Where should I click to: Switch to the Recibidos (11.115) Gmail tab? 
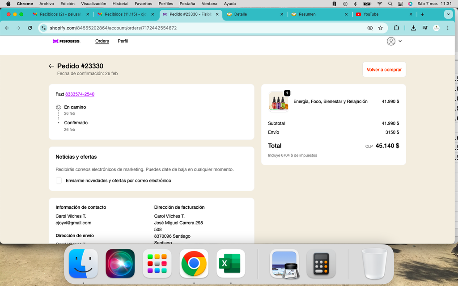coord(125,14)
